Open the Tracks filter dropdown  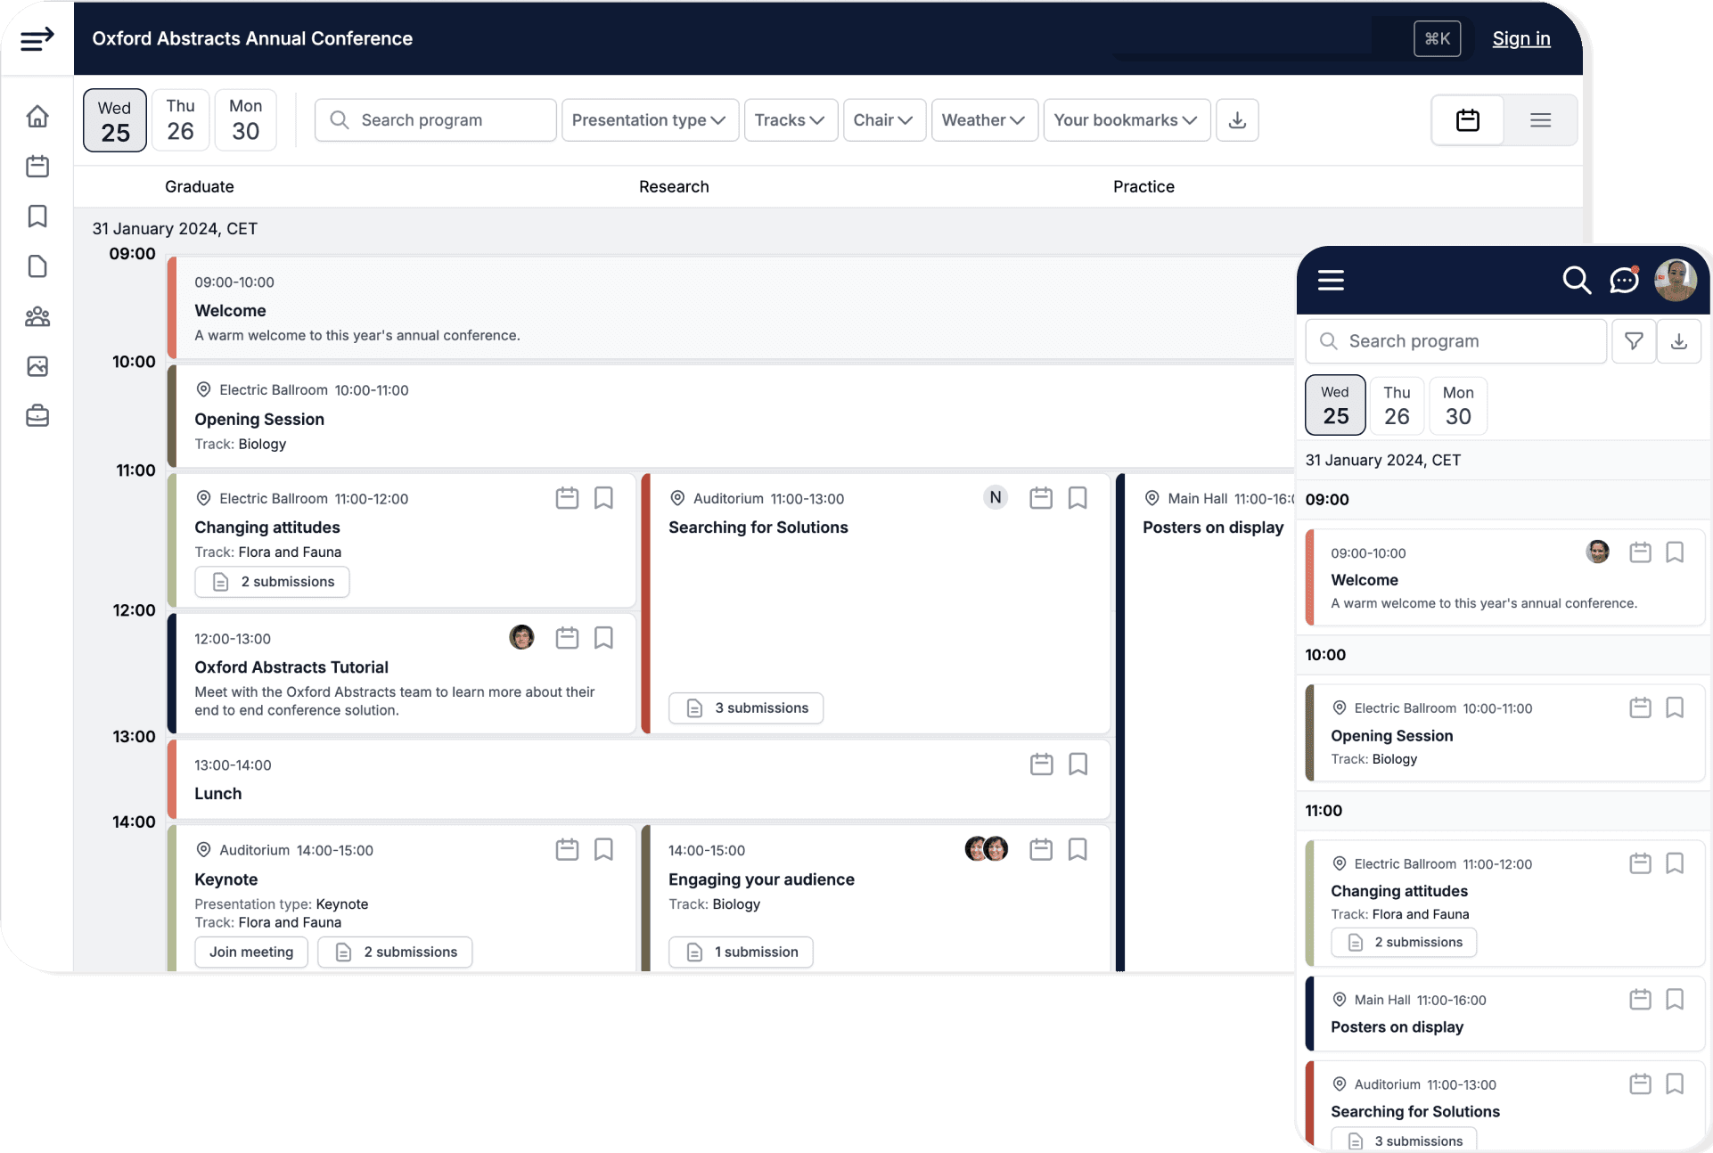790,120
